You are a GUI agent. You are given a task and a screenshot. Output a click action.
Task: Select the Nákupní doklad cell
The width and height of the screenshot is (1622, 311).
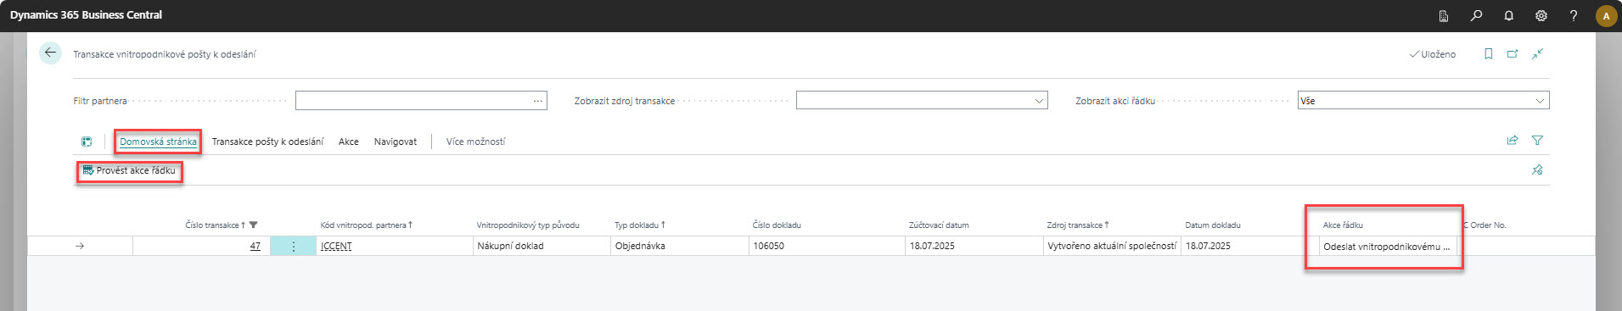click(x=541, y=246)
